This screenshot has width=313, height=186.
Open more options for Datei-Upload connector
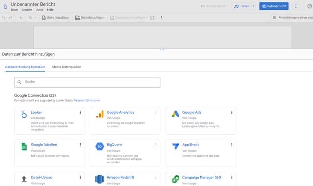pos(80,177)
